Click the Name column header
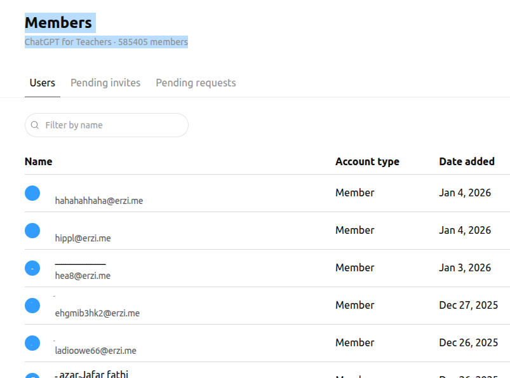The height and width of the screenshot is (378, 510). pyautogui.click(x=39, y=161)
